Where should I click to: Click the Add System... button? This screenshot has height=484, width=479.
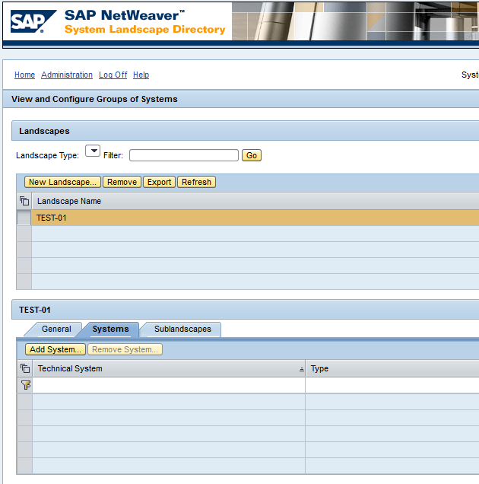(56, 349)
